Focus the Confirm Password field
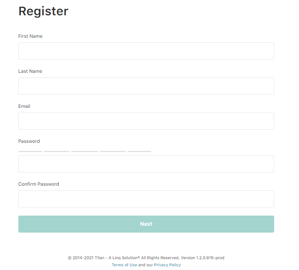This screenshot has width=299, height=270. pyautogui.click(x=146, y=199)
